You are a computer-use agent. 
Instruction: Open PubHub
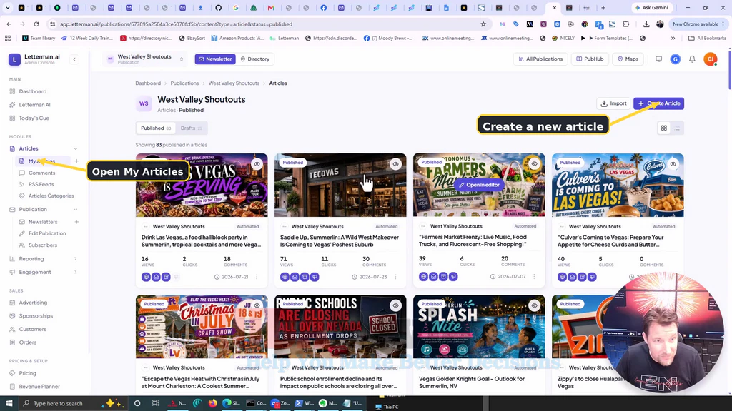point(590,59)
